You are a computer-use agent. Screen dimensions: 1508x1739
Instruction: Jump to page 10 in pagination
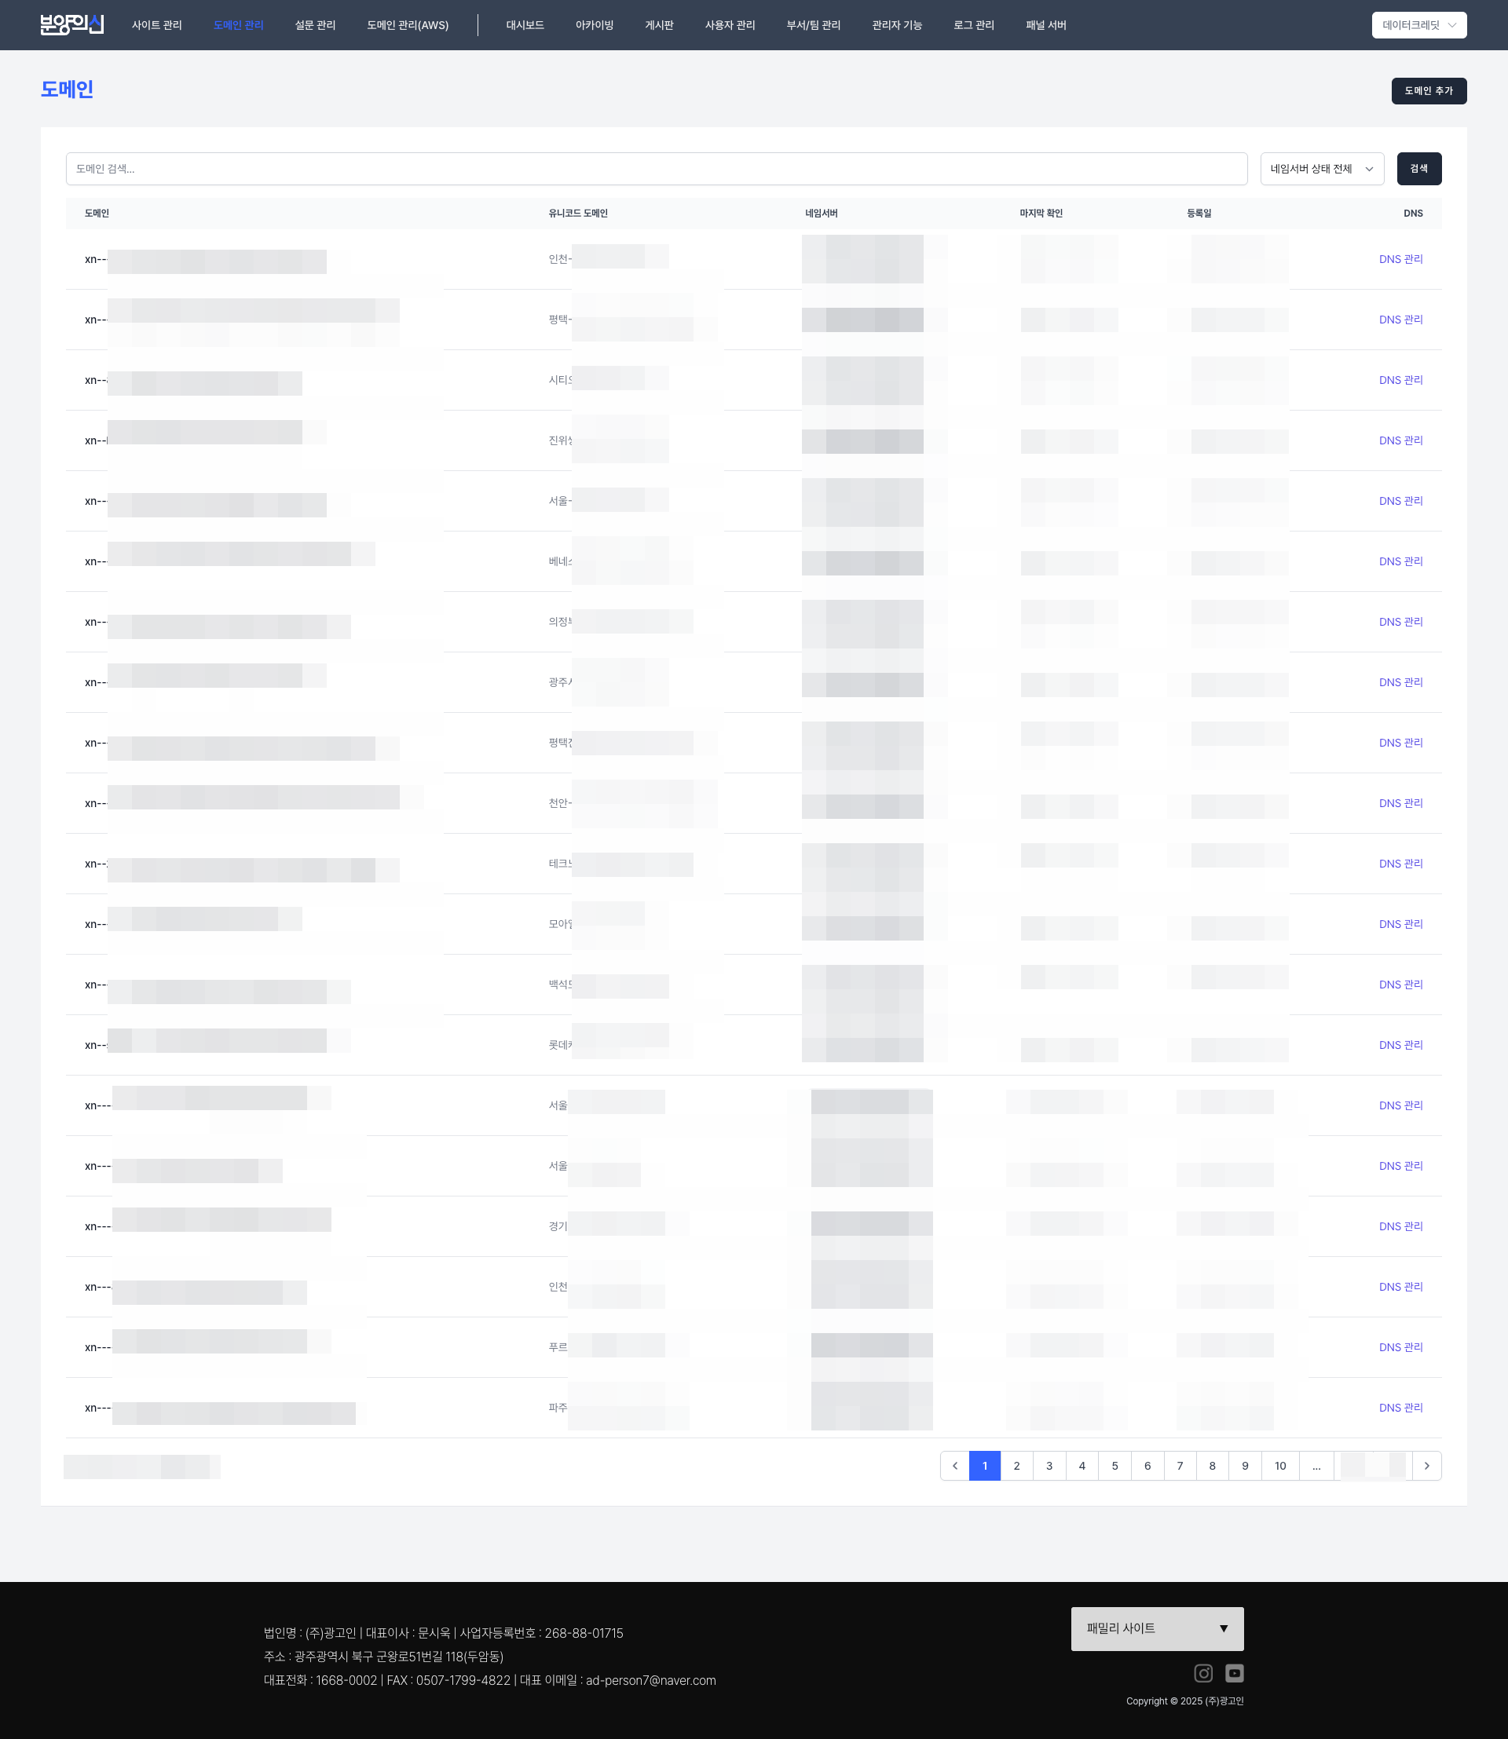(x=1279, y=1466)
